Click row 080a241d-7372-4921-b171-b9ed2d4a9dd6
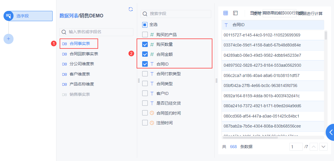334x161 pixels. (273, 106)
